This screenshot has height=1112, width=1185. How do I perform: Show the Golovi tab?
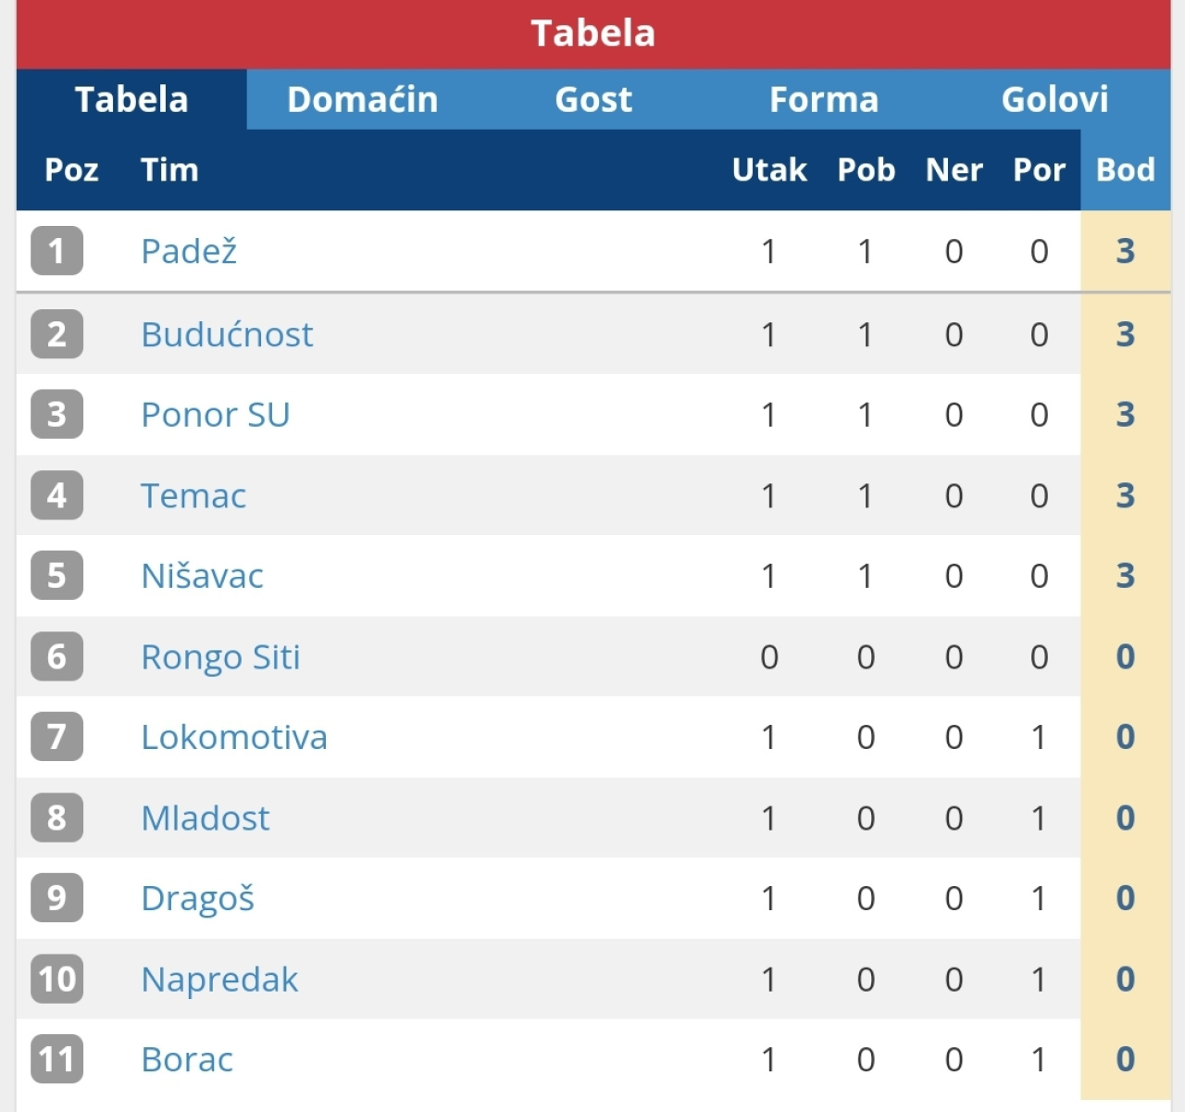[1054, 99]
